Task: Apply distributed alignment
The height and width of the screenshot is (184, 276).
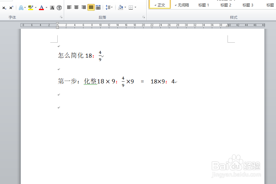Action: click(98, 7)
